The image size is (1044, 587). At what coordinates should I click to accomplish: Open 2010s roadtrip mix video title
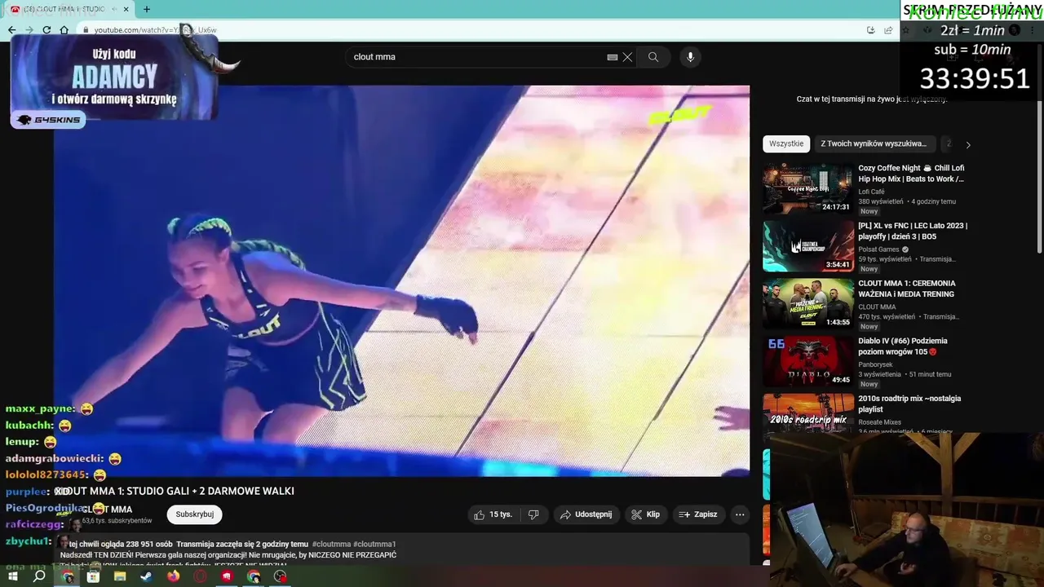coord(909,404)
